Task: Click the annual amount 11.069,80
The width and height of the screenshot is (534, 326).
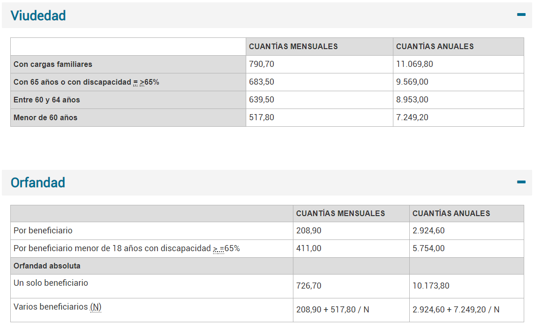Action: 414,64
